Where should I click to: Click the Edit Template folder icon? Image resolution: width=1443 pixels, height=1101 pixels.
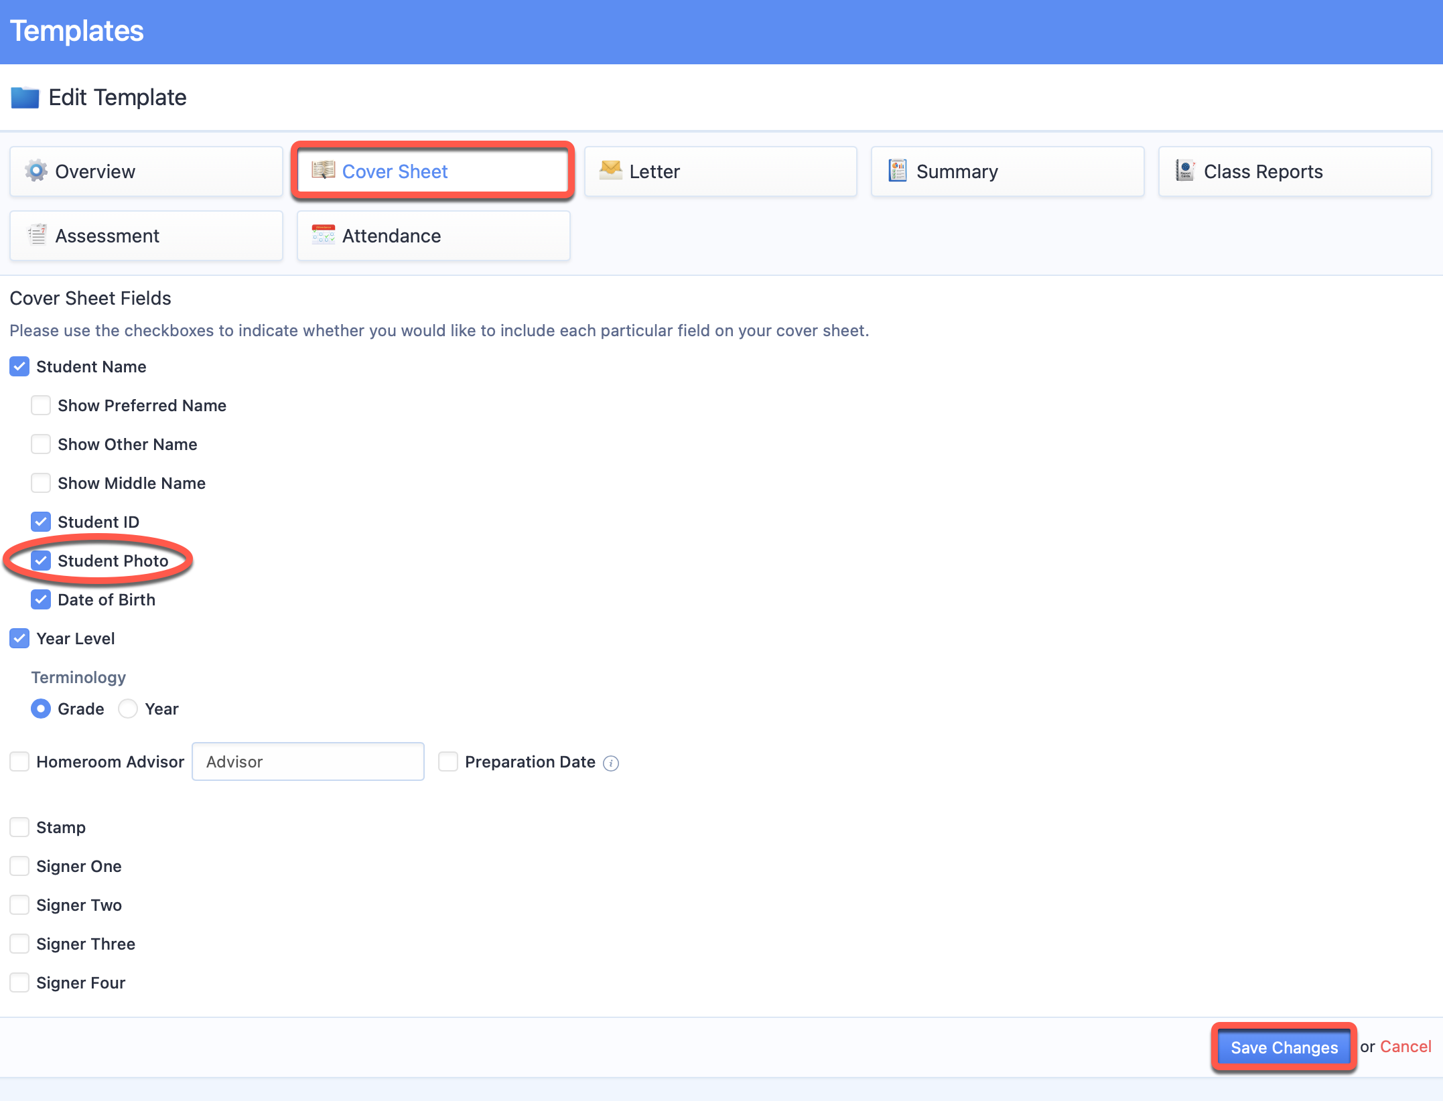point(25,98)
